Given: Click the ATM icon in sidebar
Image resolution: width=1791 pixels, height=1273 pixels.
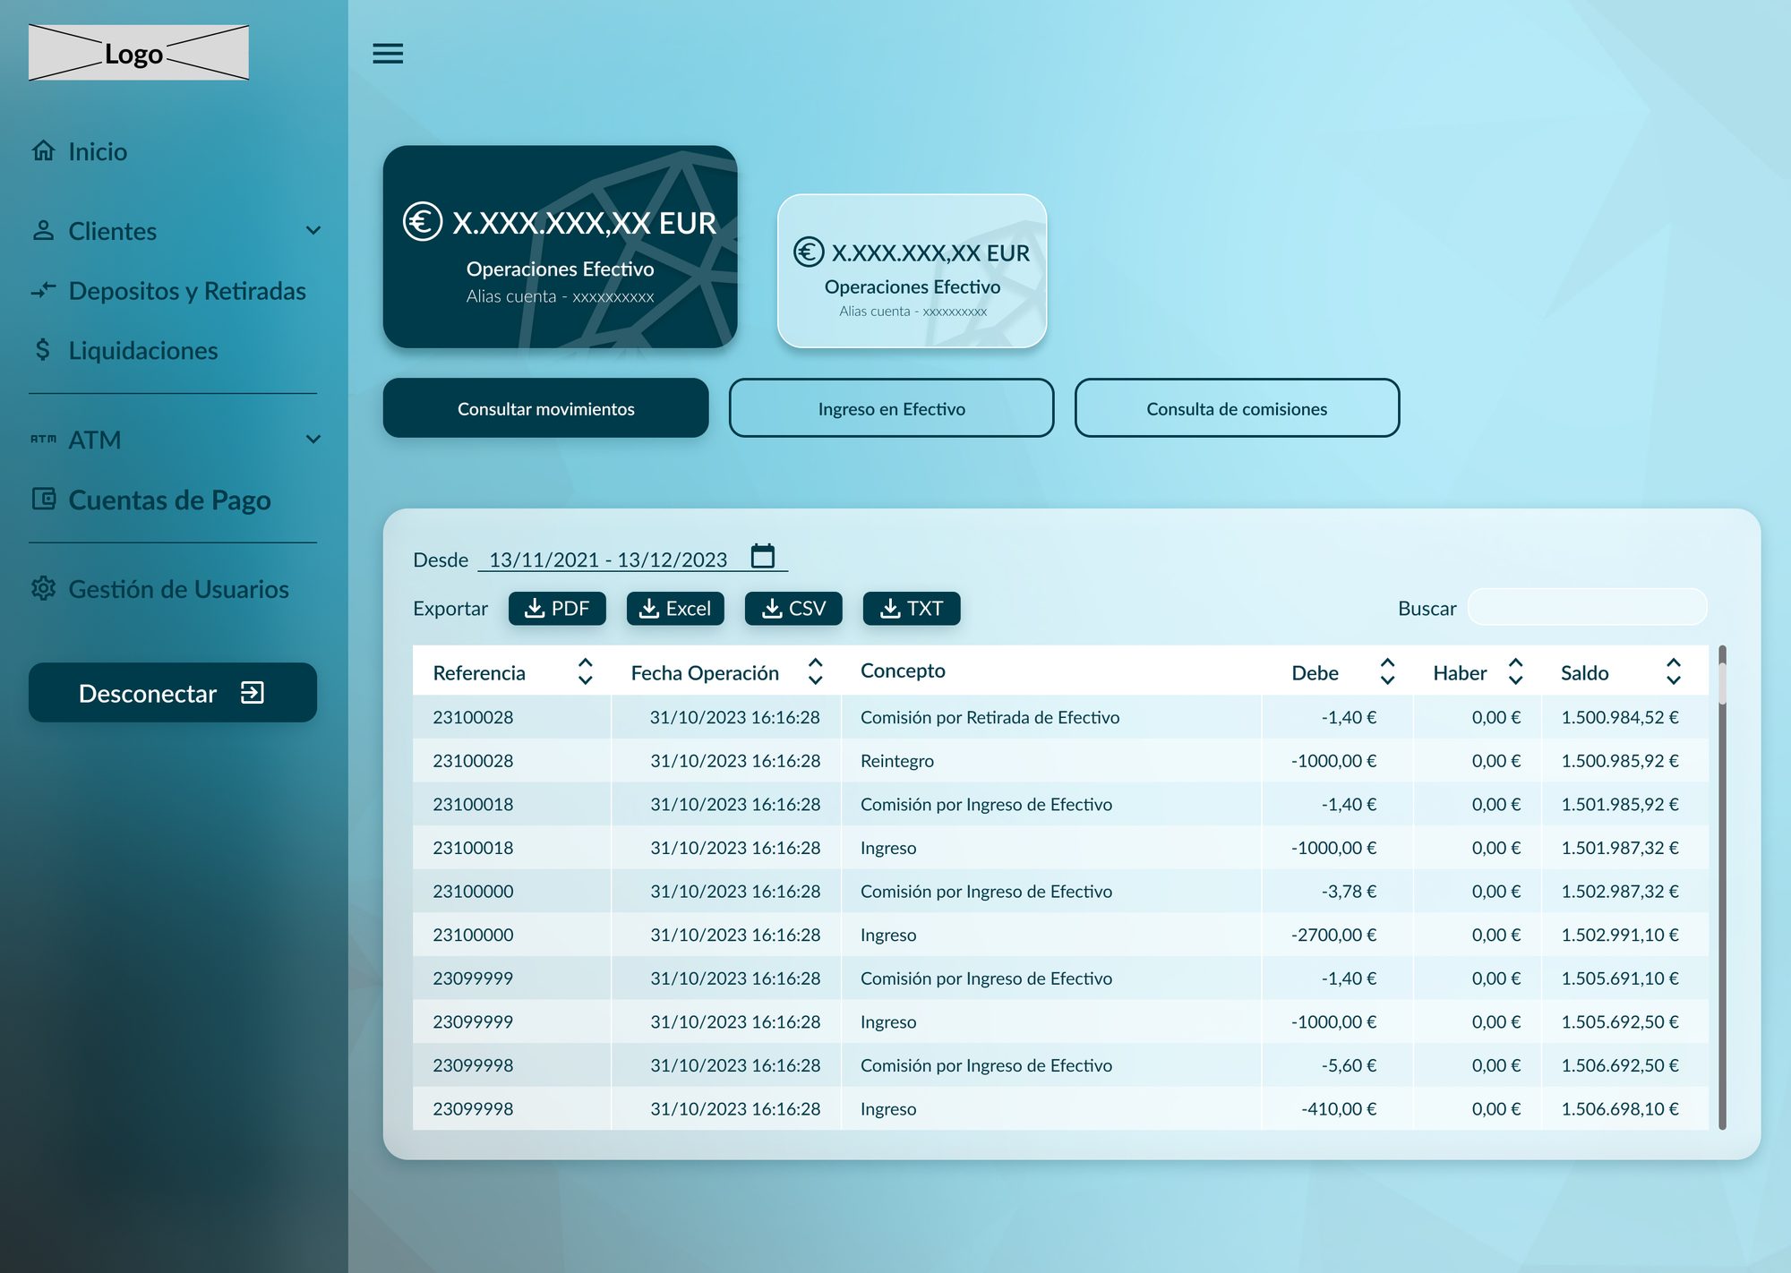Looking at the screenshot, I should (x=43, y=439).
